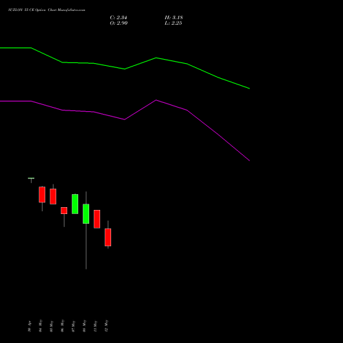343x343 pixels.
Task: Select the open value O: 2.90
Action: pyautogui.click(x=119, y=23)
